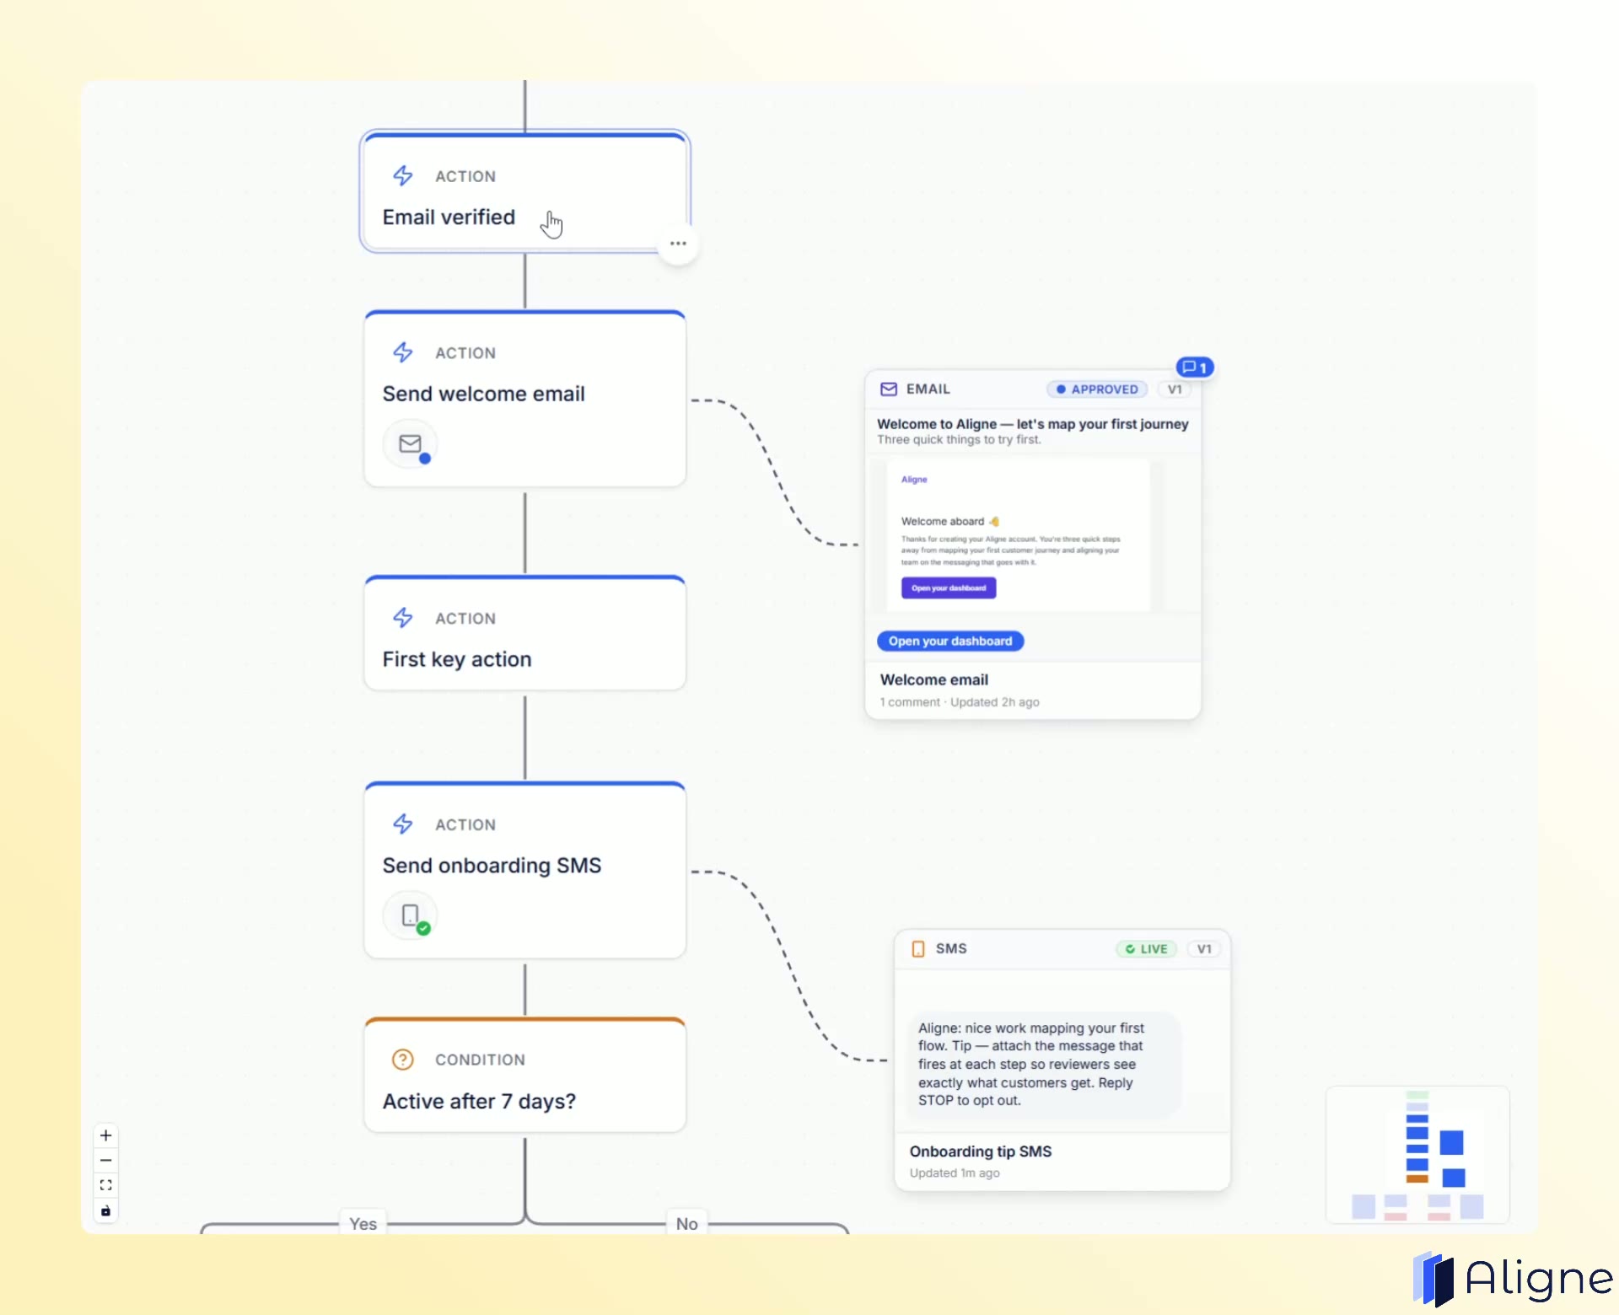This screenshot has width=1619, height=1315.
Task: Click the EMAIL label in the card header
Action: pyautogui.click(x=928, y=389)
